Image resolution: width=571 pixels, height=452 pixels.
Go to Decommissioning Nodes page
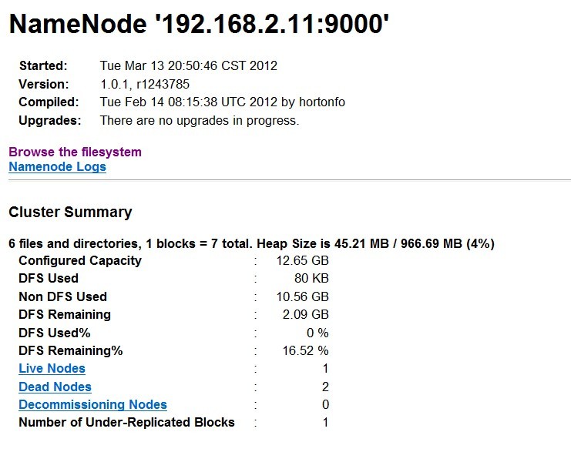pyautogui.click(x=92, y=404)
